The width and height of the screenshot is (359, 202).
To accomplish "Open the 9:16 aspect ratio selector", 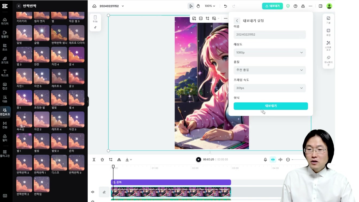I will point(95,19).
